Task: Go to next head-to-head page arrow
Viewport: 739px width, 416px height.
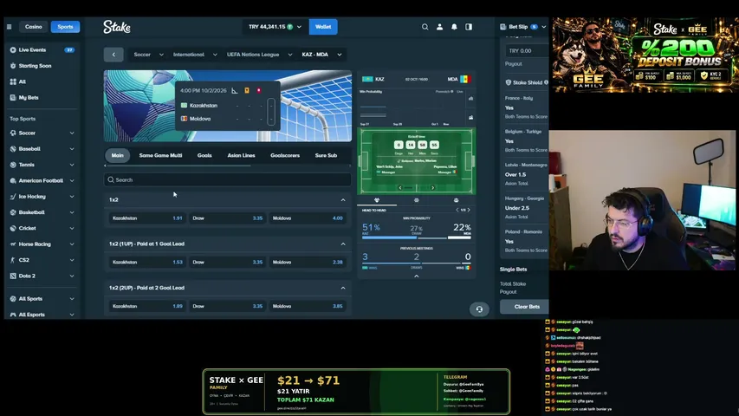Action: 469,210
